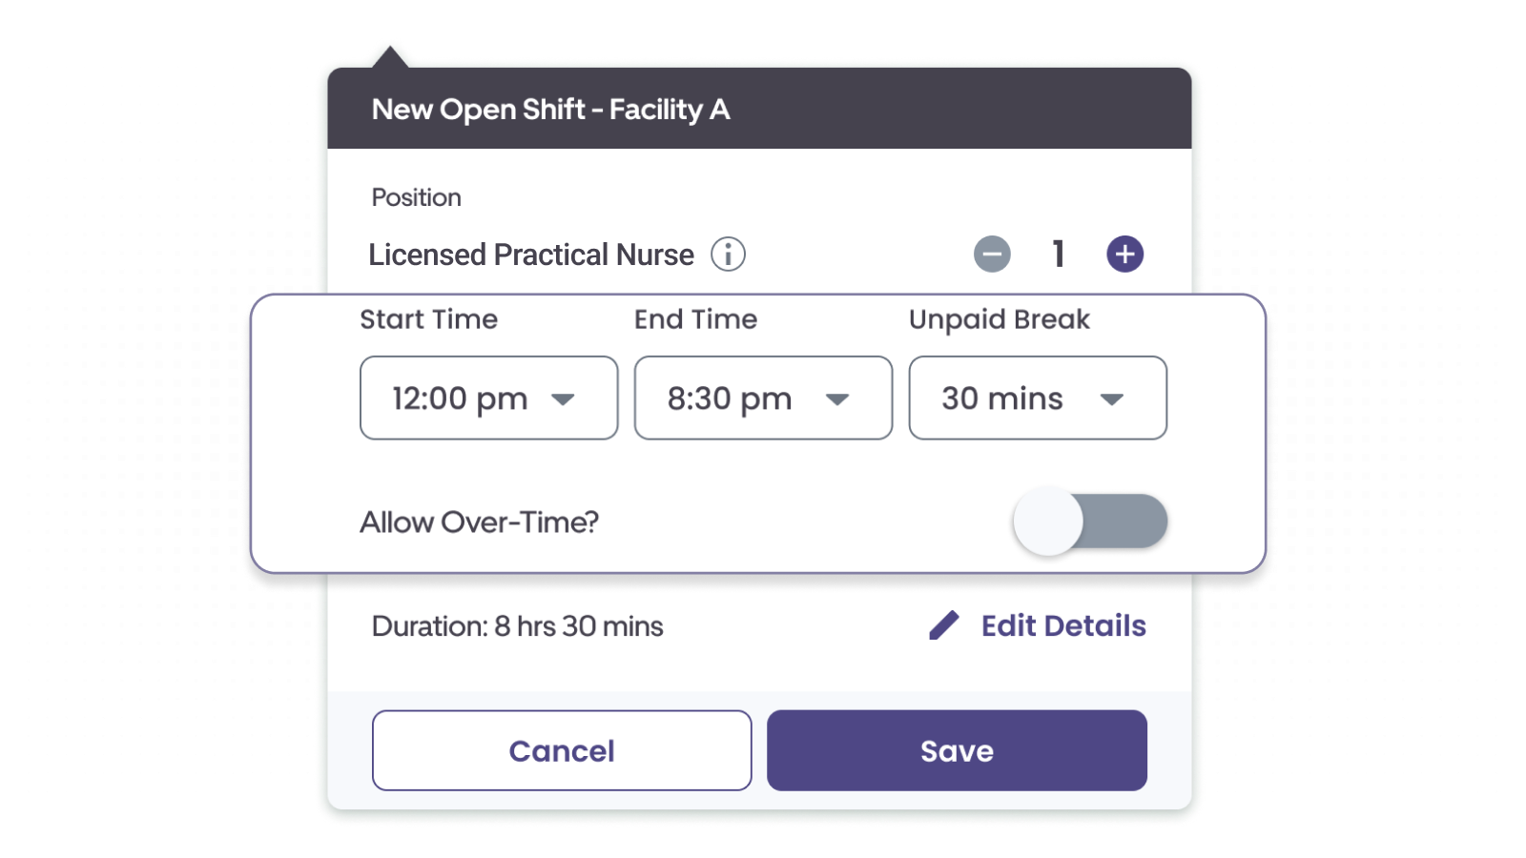
Task: Open the End Time selector showing 8:30 pm
Action: click(x=762, y=398)
